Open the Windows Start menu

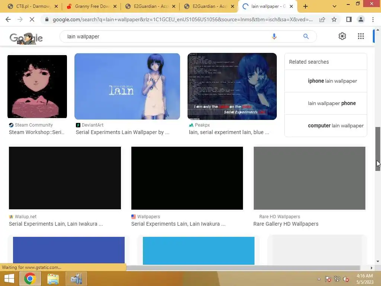(9, 279)
